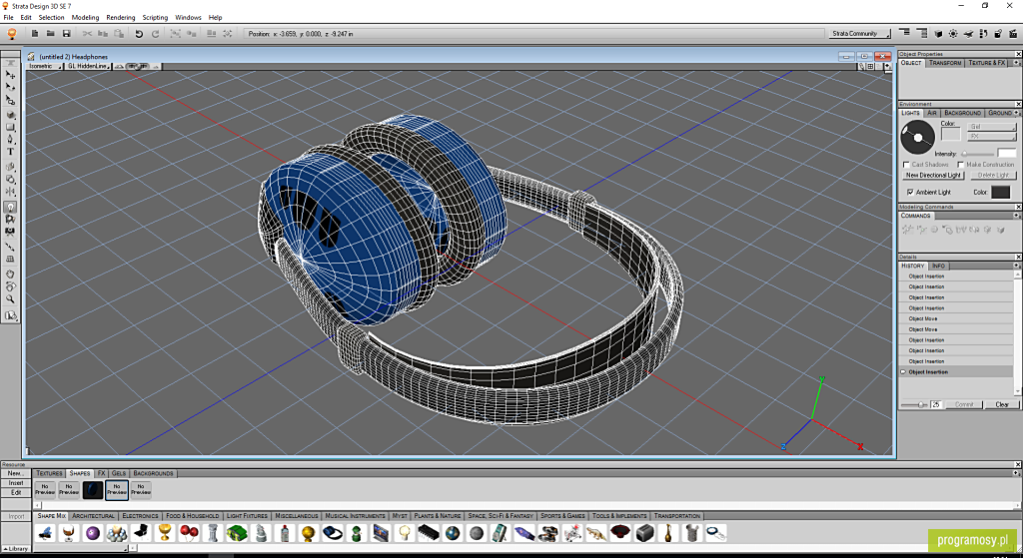The height and width of the screenshot is (558, 1023).
Task: Click the red balloons shape thumbnail
Action: [x=189, y=533]
